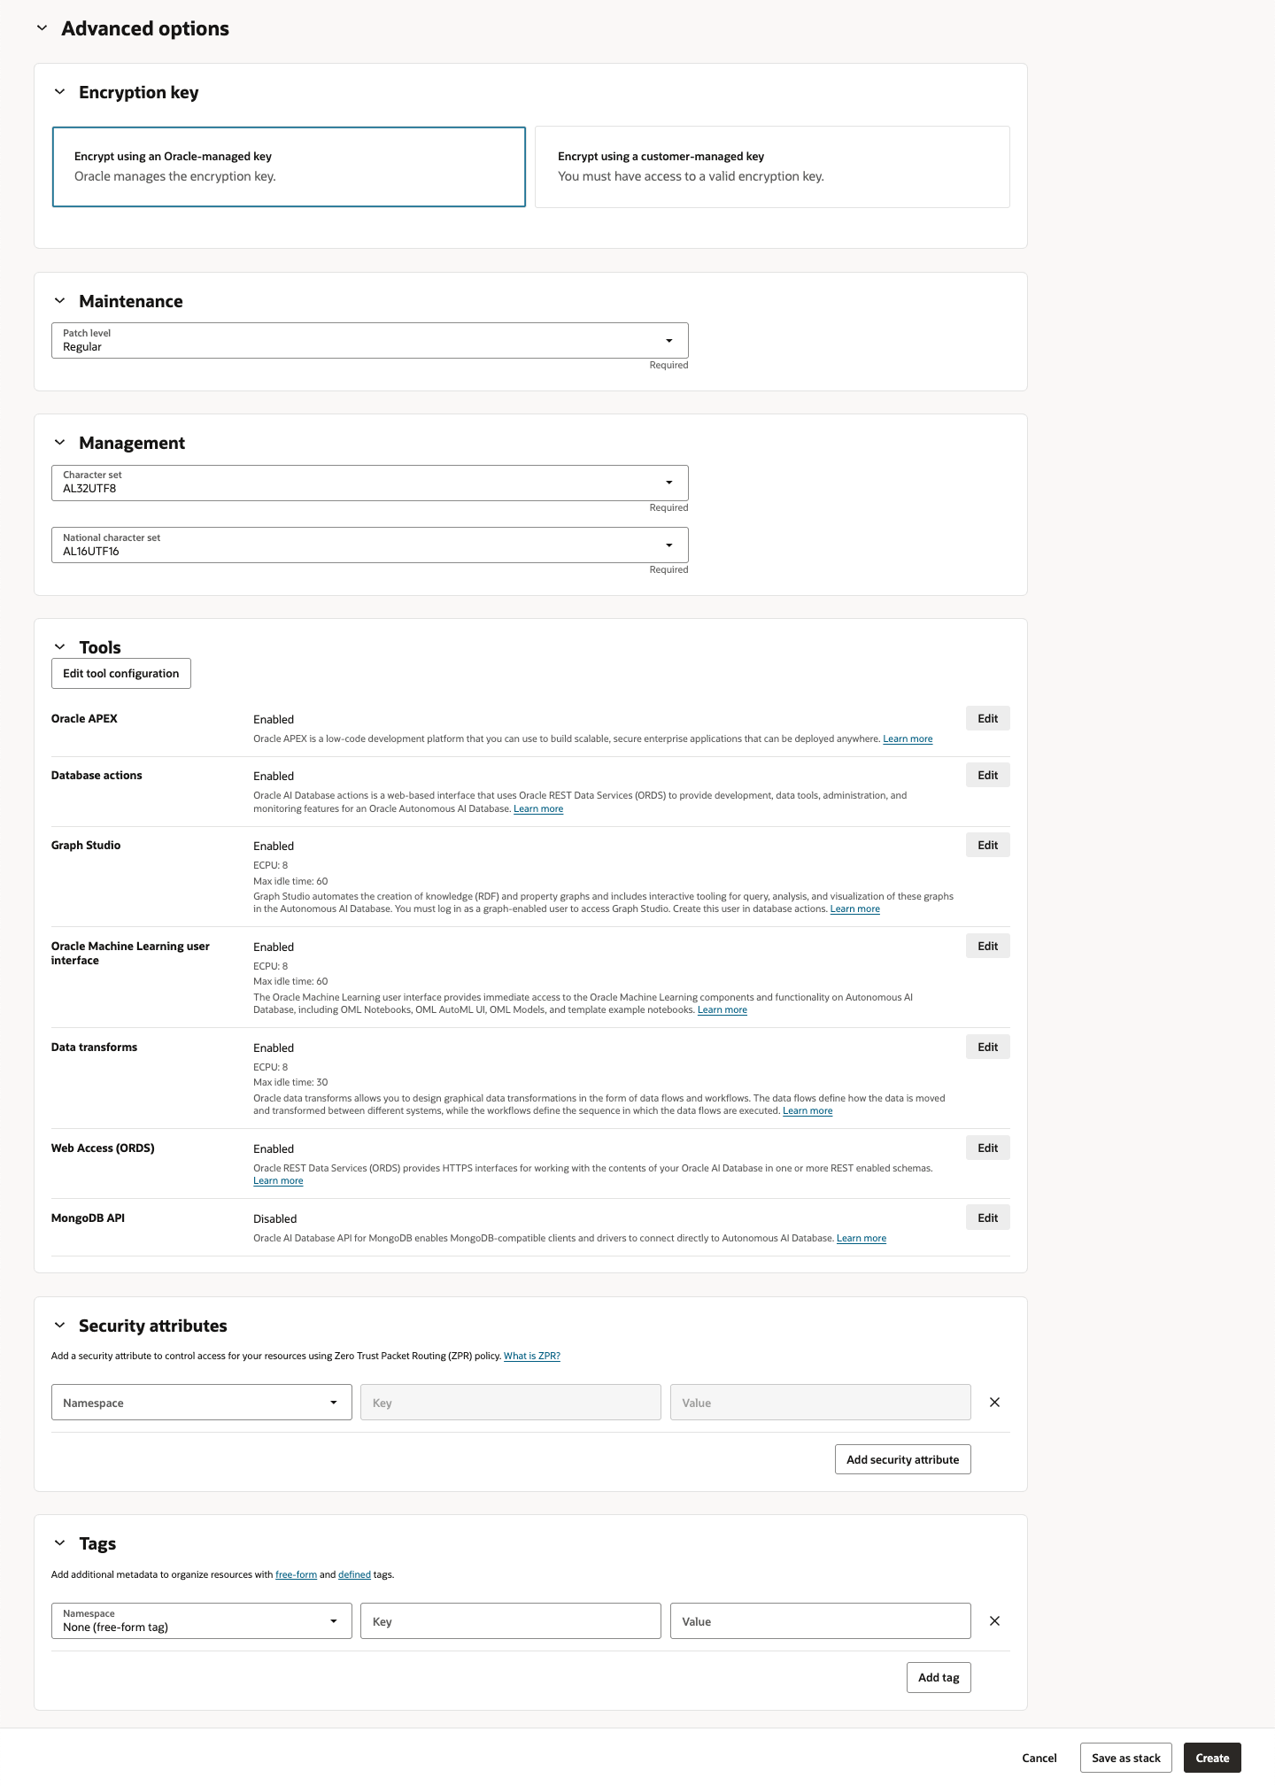Click the tag Key input field
Viewport: 1275px width, 1786px height.
click(x=511, y=1621)
